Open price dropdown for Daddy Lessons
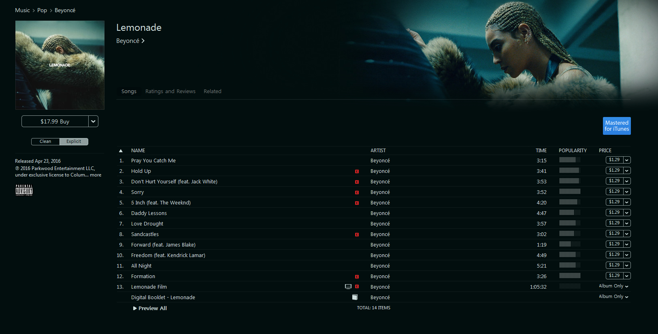658x334 pixels. tap(627, 213)
